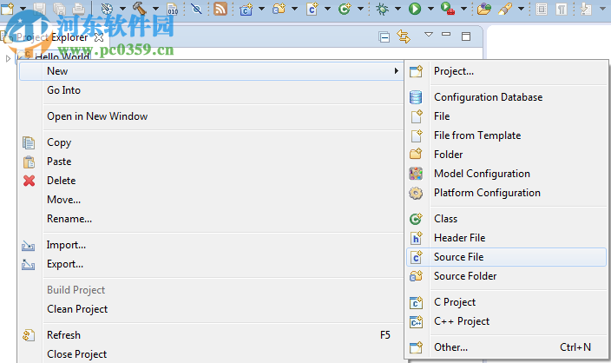Toggle block selection mode icon
The height and width of the screenshot is (363, 611).
tap(542, 8)
